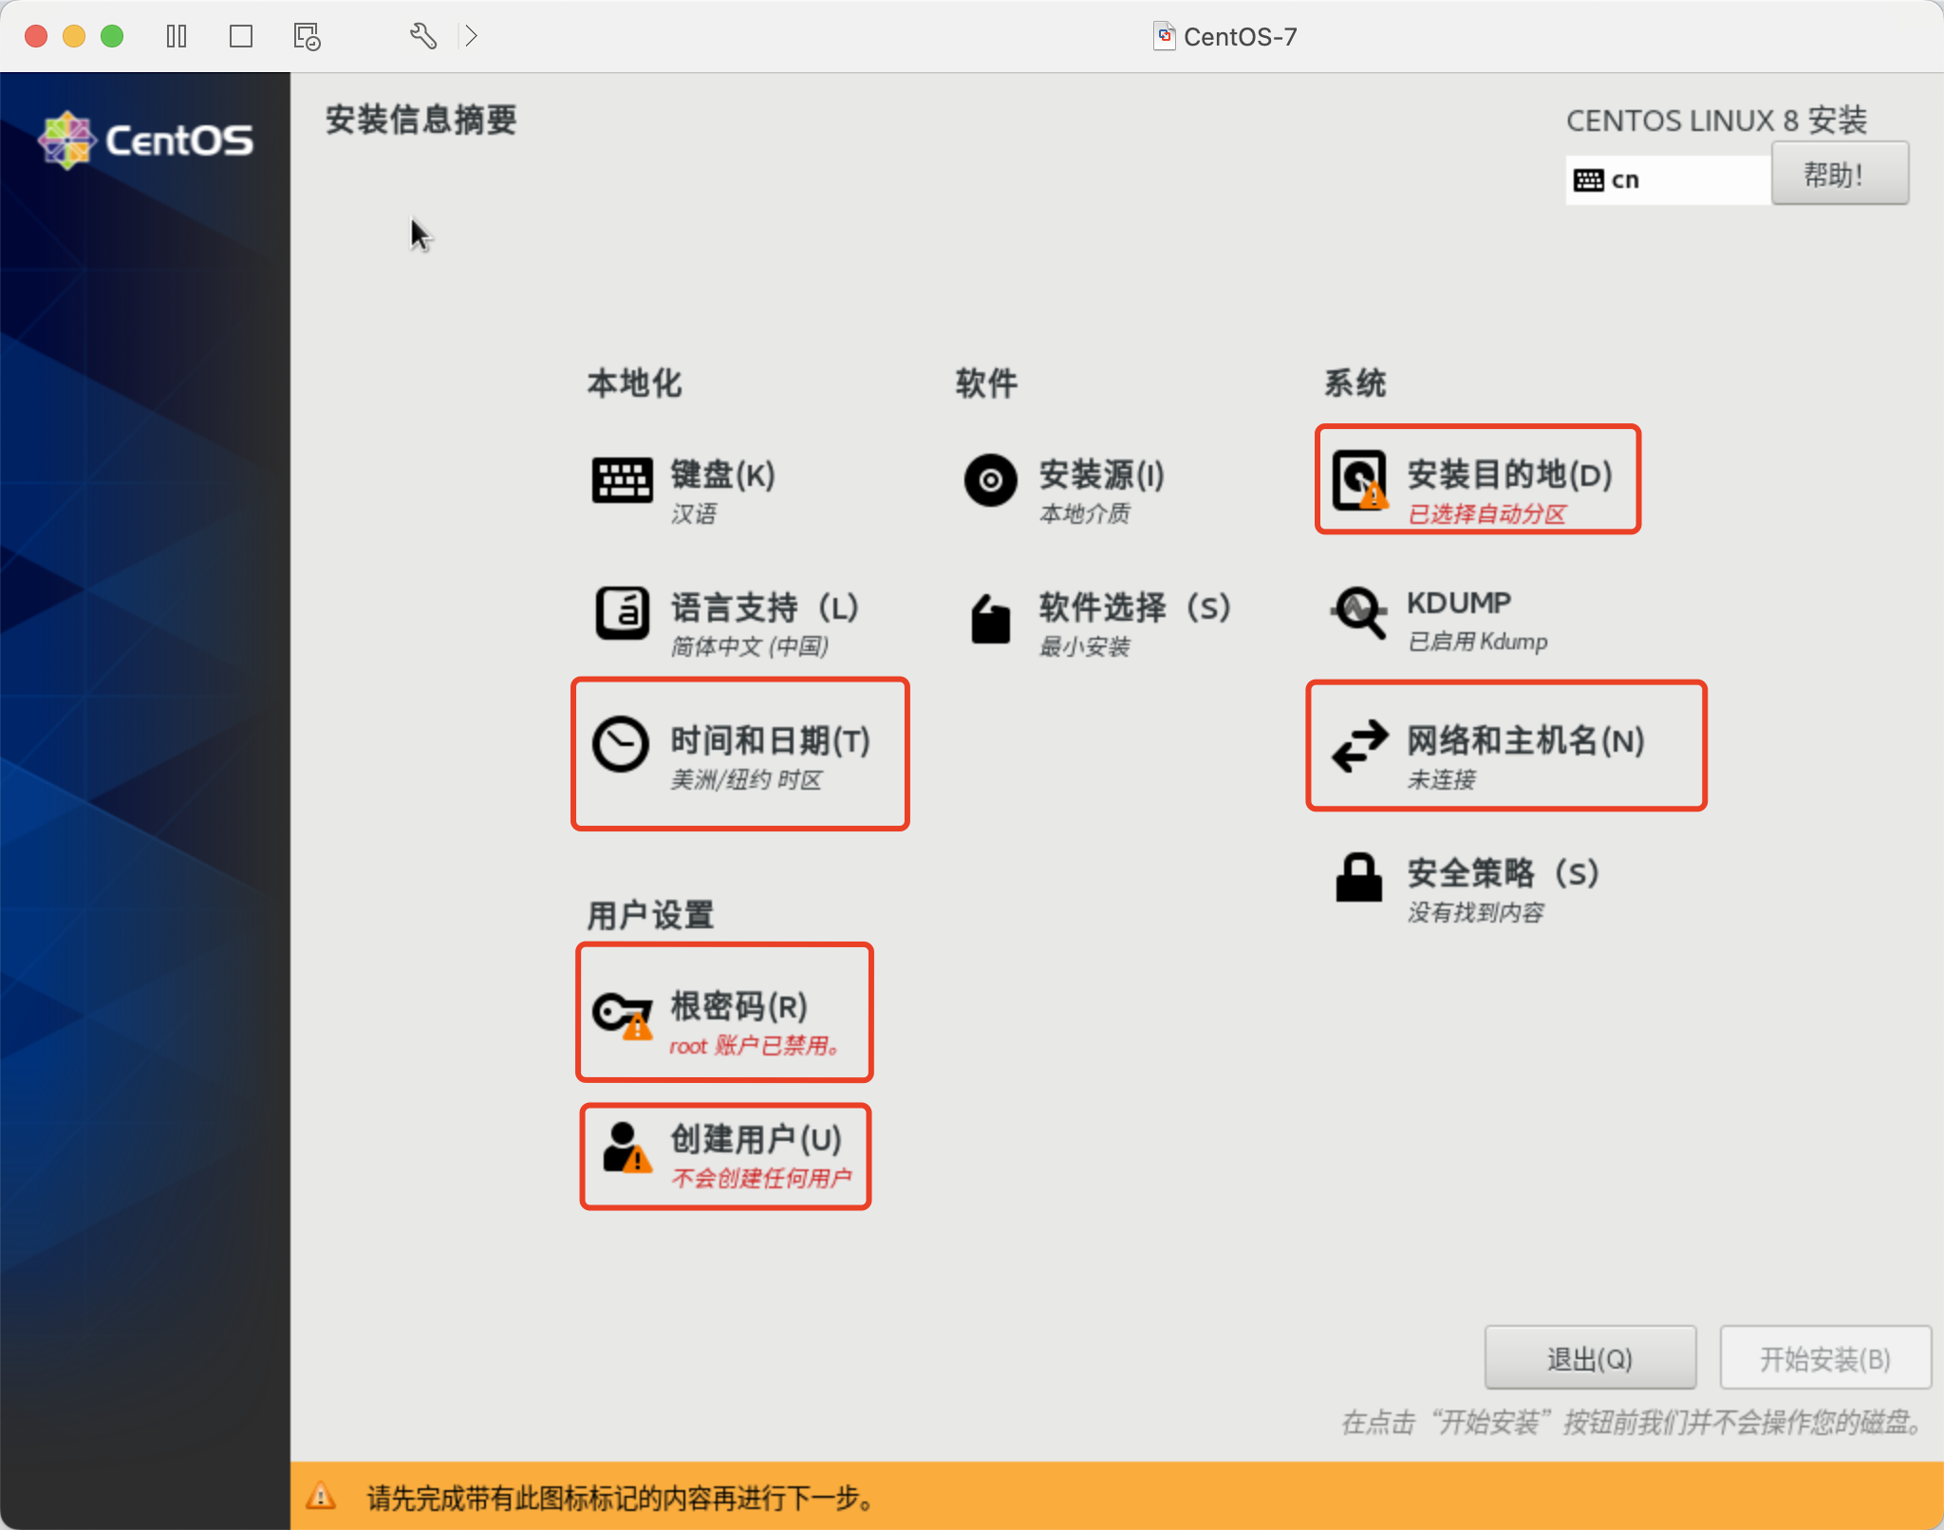Open VM settings wrench icon

423,37
